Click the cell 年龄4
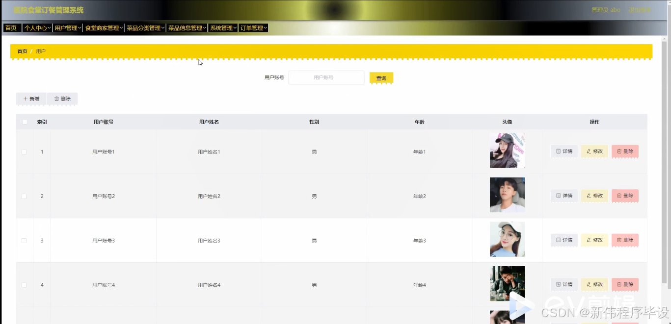Image resolution: width=671 pixels, height=324 pixels. click(420, 285)
